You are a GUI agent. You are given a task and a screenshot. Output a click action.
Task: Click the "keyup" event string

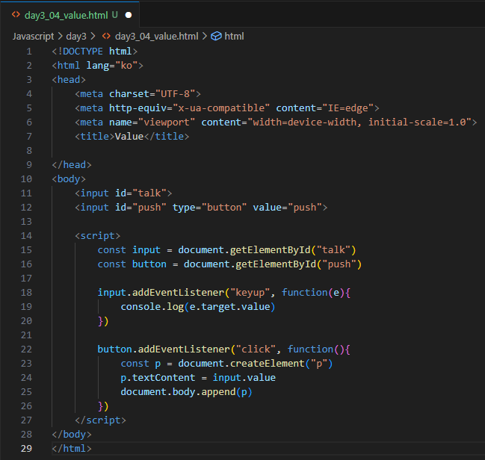pos(250,293)
